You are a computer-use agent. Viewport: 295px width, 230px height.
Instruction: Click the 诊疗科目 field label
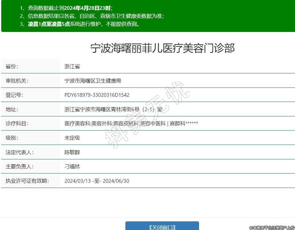(17, 123)
